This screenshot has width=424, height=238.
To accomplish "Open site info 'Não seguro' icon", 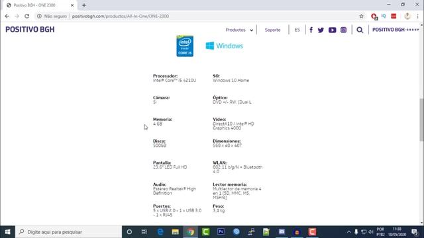I will pos(39,16).
